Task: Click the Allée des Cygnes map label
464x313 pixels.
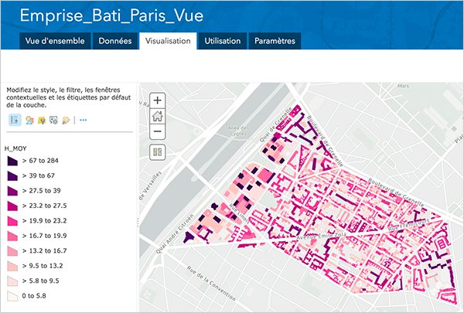Action: tap(238, 131)
